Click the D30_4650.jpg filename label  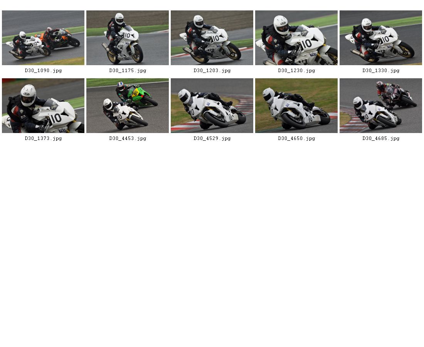(296, 138)
